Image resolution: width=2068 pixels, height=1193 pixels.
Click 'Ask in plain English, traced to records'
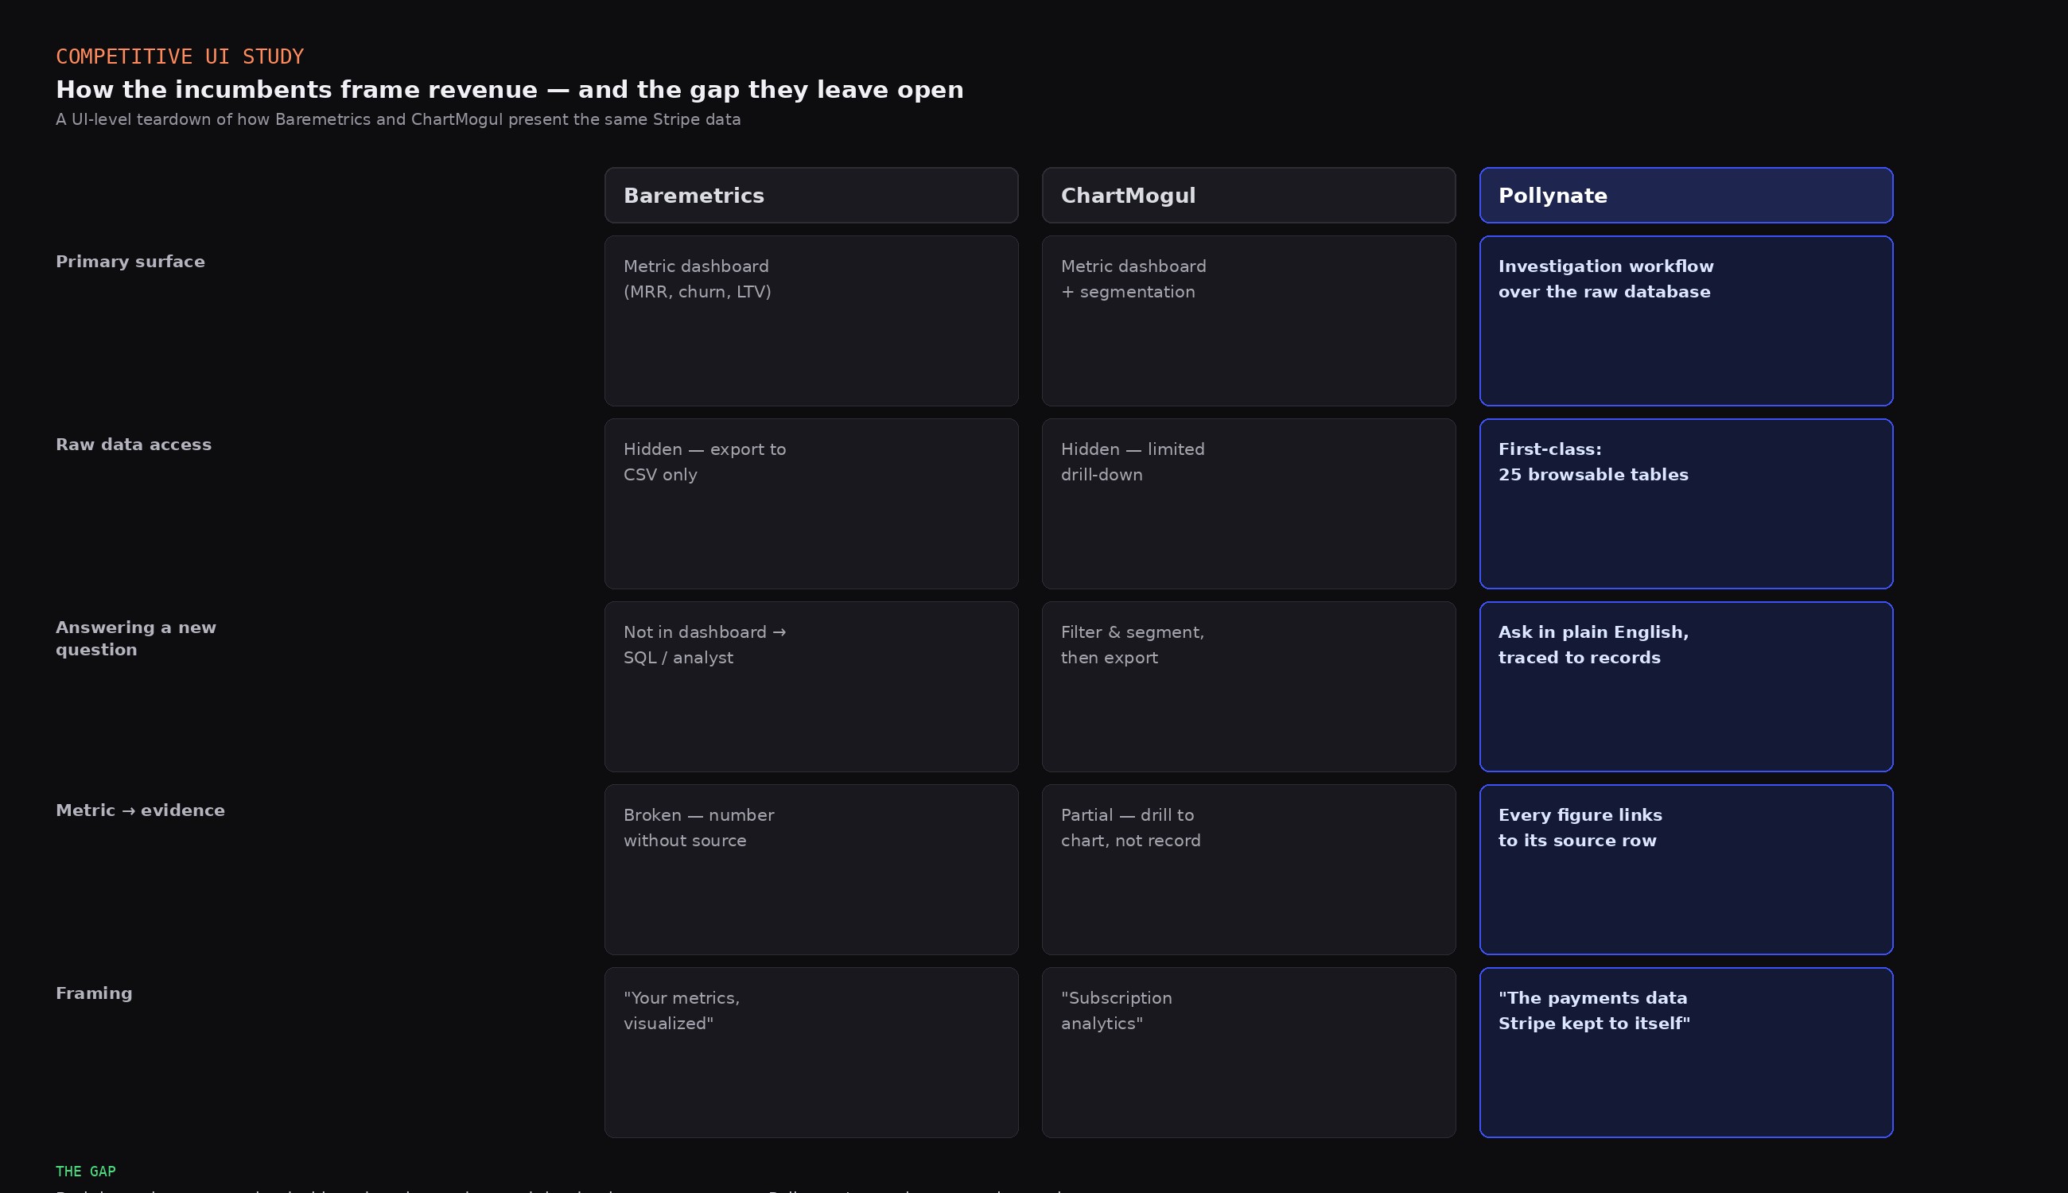click(x=1686, y=686)
